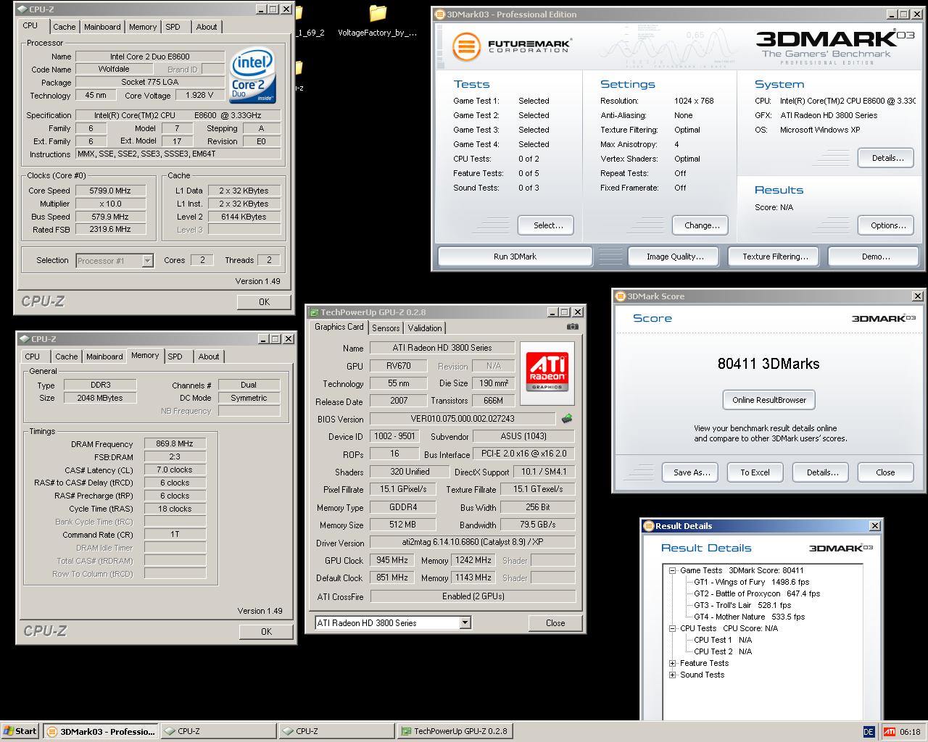The width and height of the screenshot is (928, 742).
Task: Open the Cache tab in CPU-Z CPU window
Action: [x=65, y=27]
